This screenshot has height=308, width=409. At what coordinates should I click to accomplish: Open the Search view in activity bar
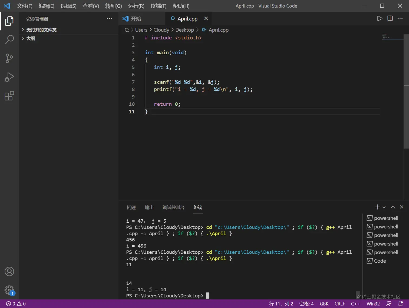(9, 39)
